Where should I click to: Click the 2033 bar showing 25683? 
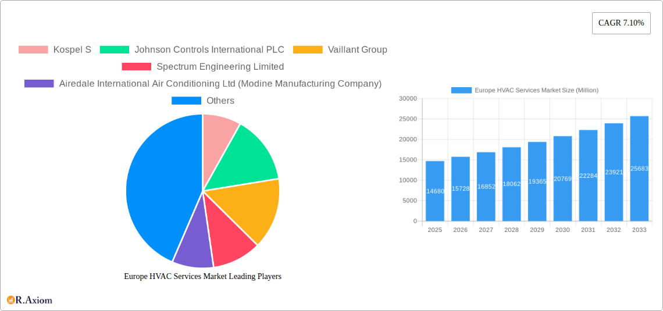639,169
